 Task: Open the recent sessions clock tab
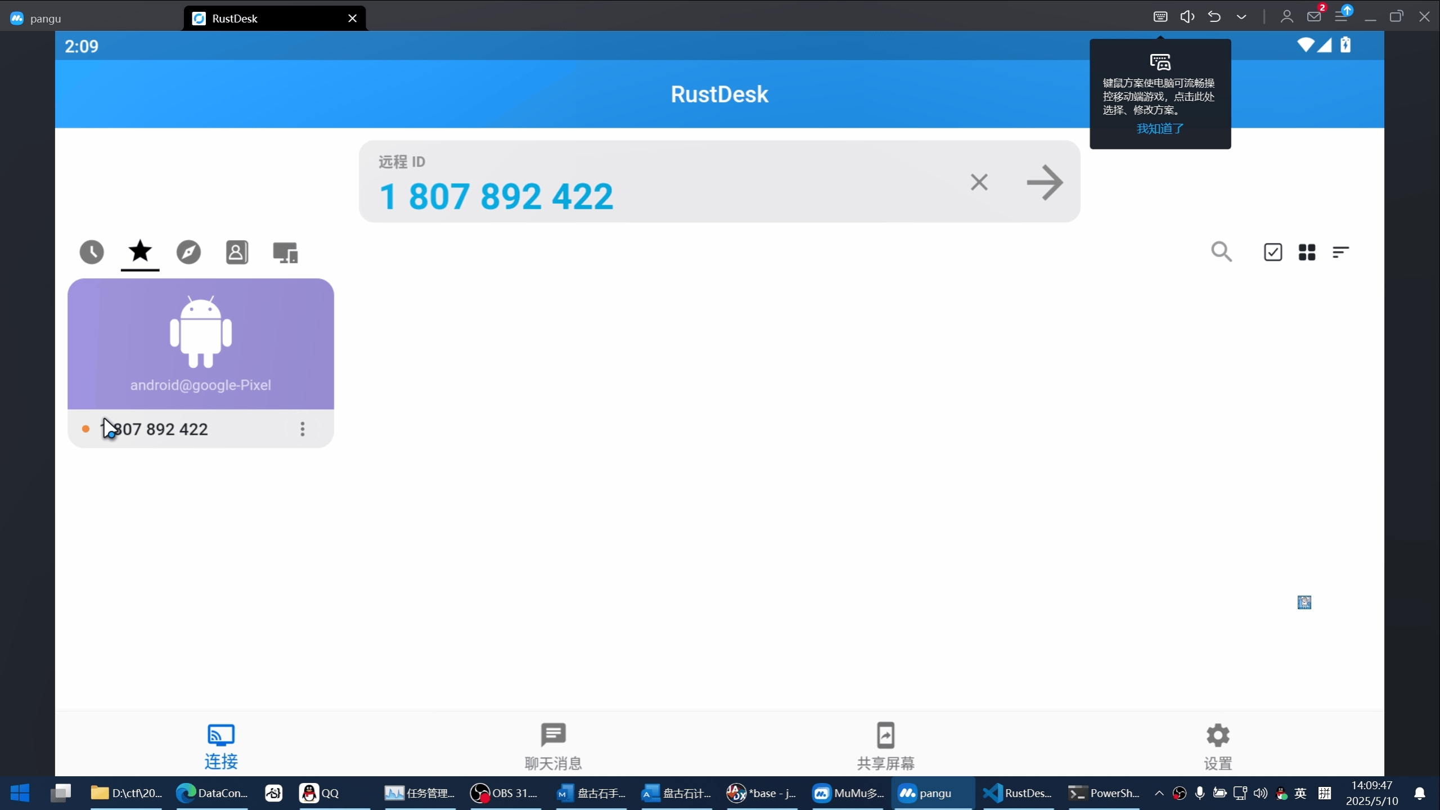(x=92, y=252)
